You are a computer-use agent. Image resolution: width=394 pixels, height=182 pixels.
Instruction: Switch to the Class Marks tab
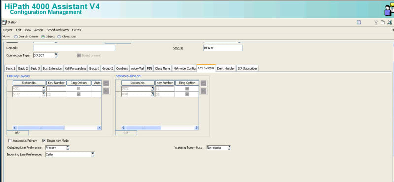163,68
